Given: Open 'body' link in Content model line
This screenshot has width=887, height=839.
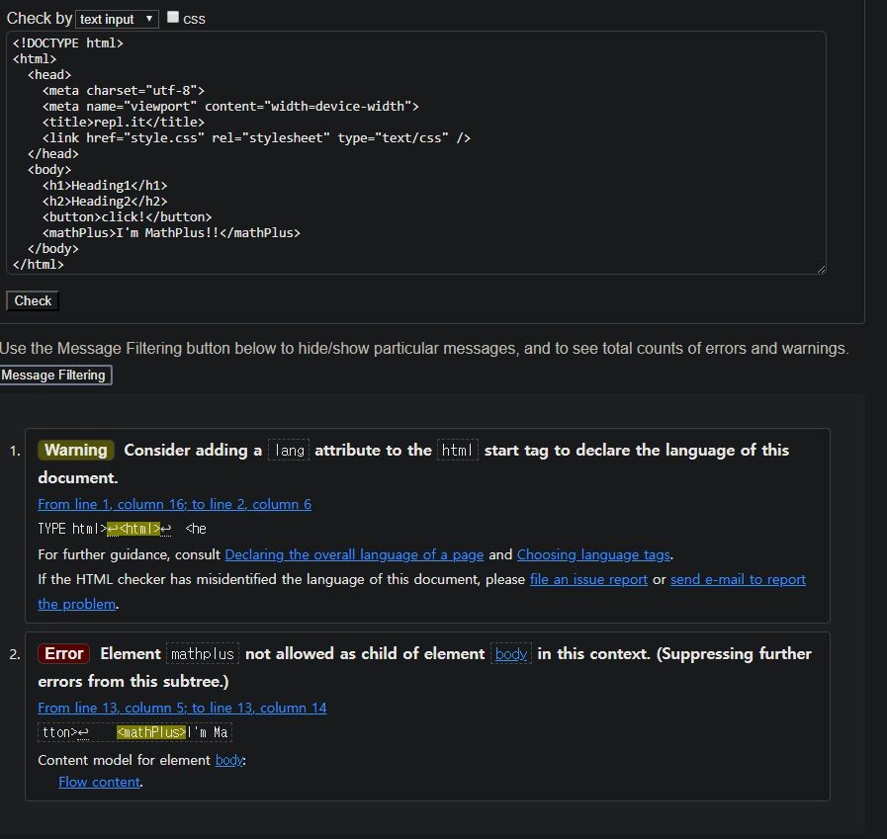Looking at the screenshot, I should (229, 760).
